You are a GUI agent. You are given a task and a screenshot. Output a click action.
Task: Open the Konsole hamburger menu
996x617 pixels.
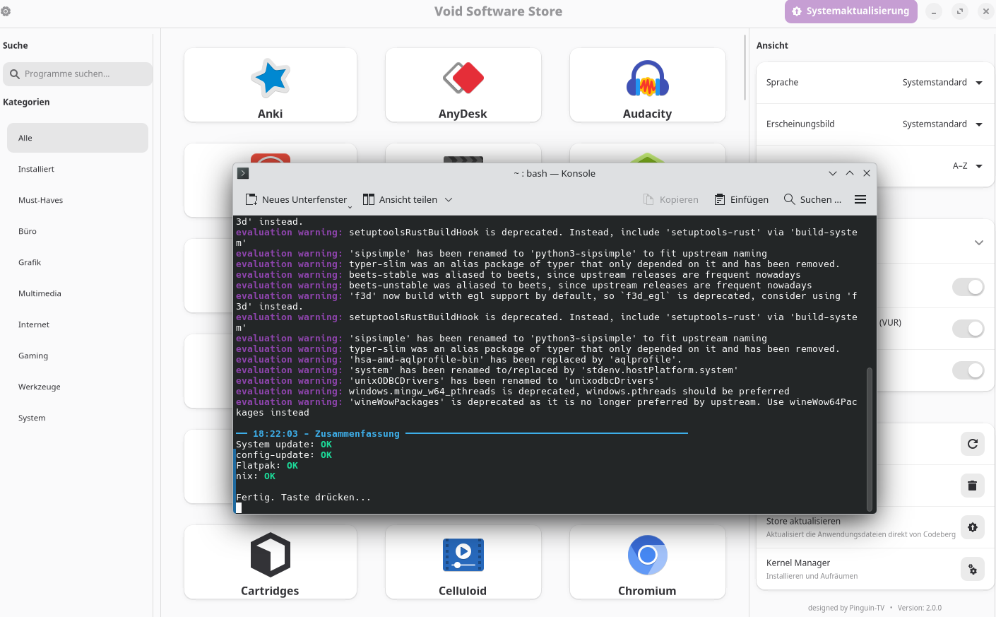[860, 200]
